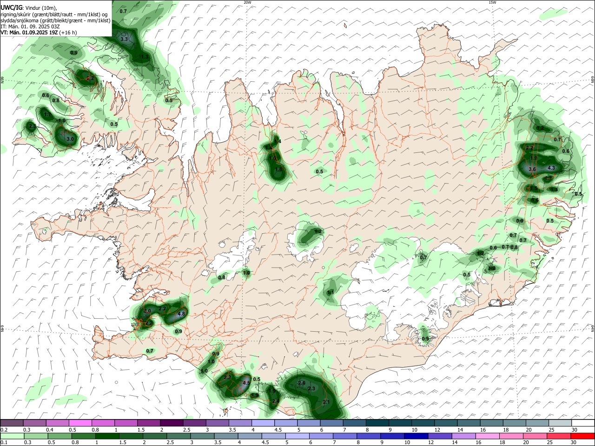The height and width of the screenshot is (446, 595).
Task: Click the 1.4 value in northern Iceland
Action: [278, 141]
